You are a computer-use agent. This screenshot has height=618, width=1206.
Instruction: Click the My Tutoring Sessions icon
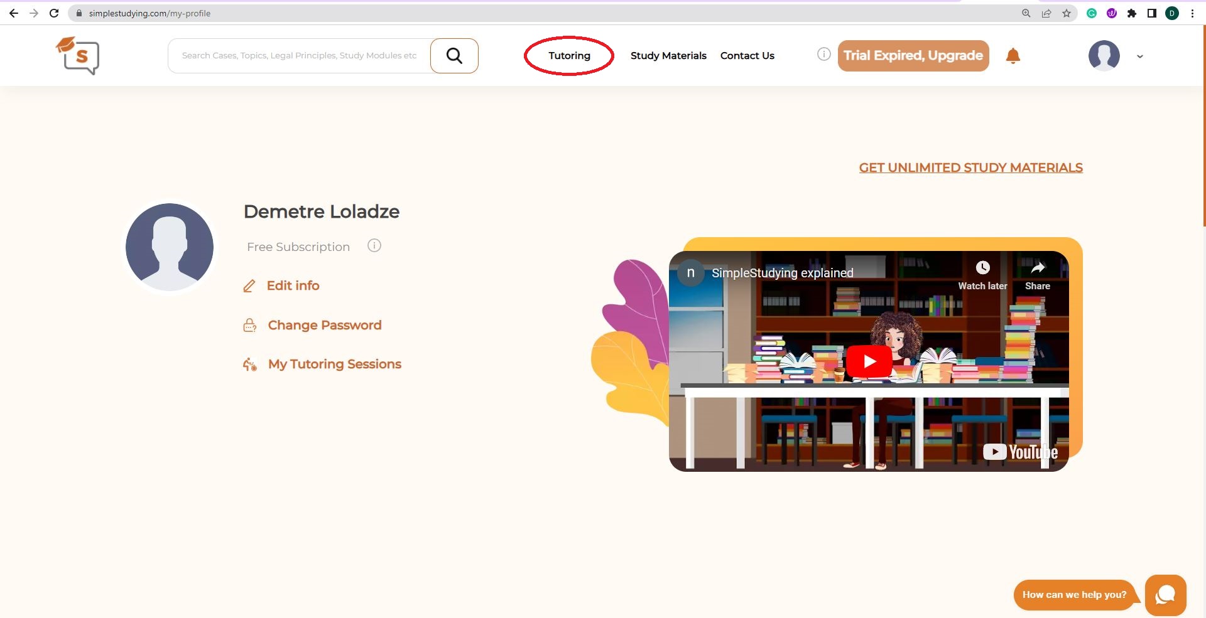250,365
